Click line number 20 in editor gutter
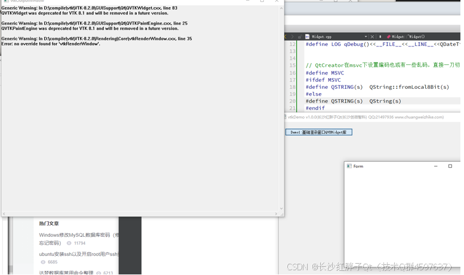 click(293, 101)
